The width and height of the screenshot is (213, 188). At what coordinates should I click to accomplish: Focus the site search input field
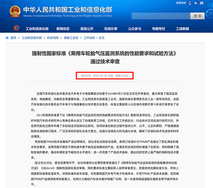coord(161,16)
